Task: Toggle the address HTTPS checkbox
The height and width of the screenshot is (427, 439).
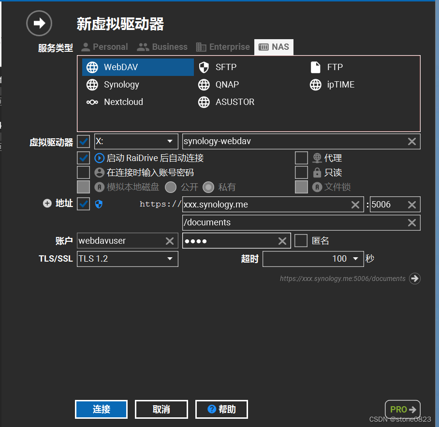Action: coord(84,204)
